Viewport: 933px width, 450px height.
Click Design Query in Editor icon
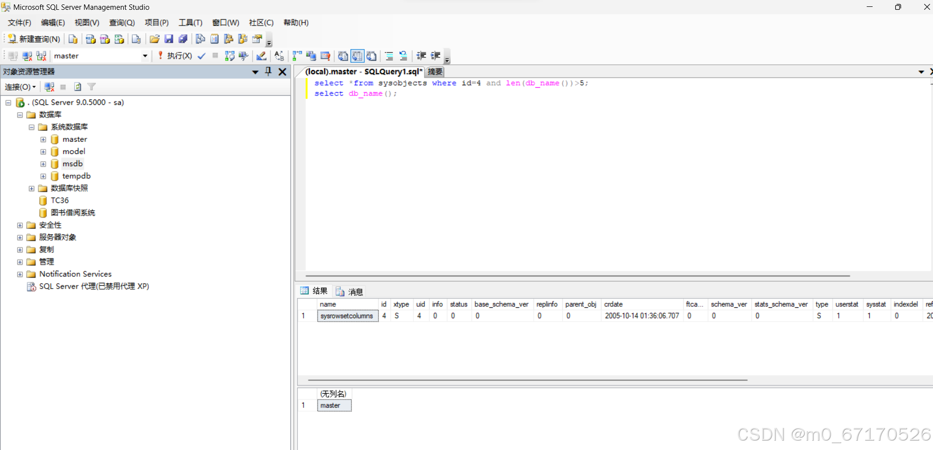coord(261,56)
